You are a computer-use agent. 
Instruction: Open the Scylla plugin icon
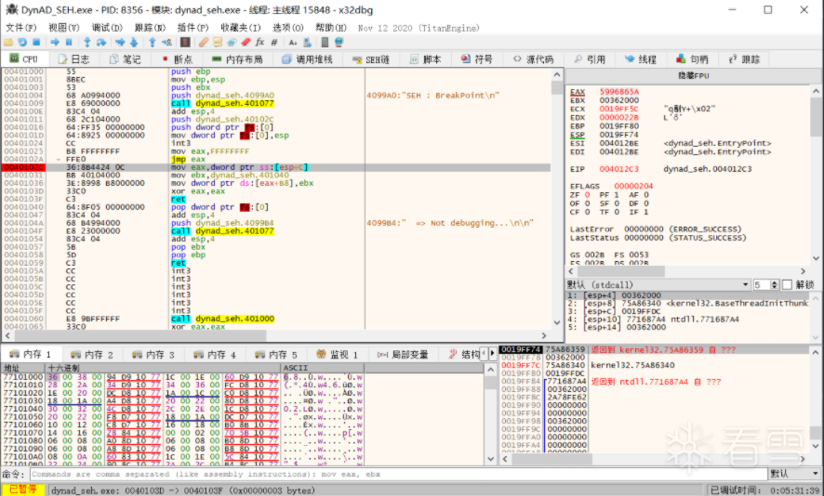(x=185, y=43)
